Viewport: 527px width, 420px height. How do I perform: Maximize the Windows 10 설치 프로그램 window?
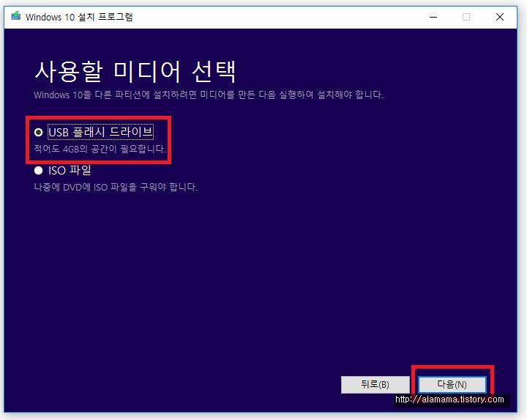466,17
